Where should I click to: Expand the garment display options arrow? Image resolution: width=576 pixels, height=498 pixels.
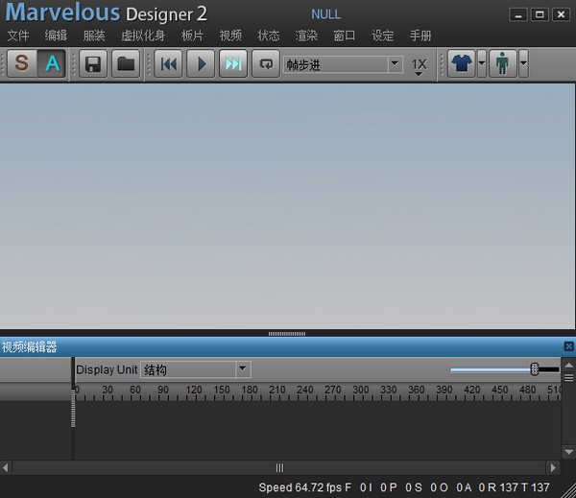482,63
